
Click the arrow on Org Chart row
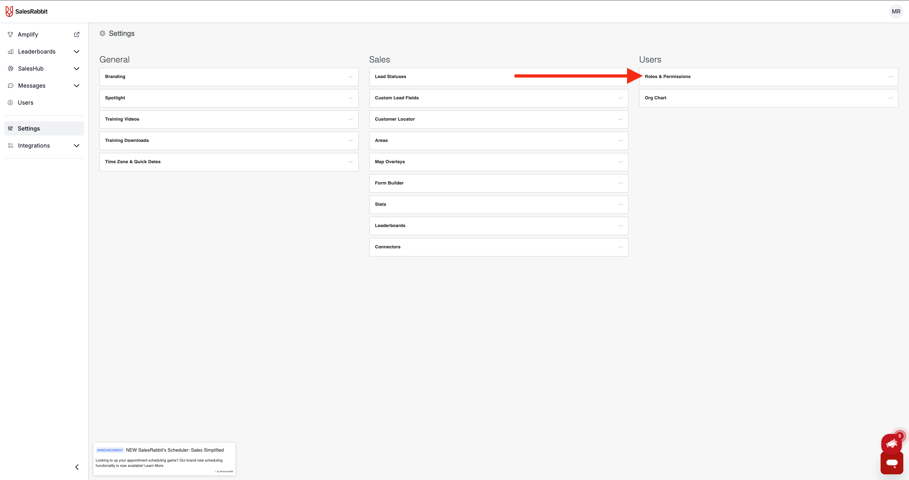click(890, 98)
